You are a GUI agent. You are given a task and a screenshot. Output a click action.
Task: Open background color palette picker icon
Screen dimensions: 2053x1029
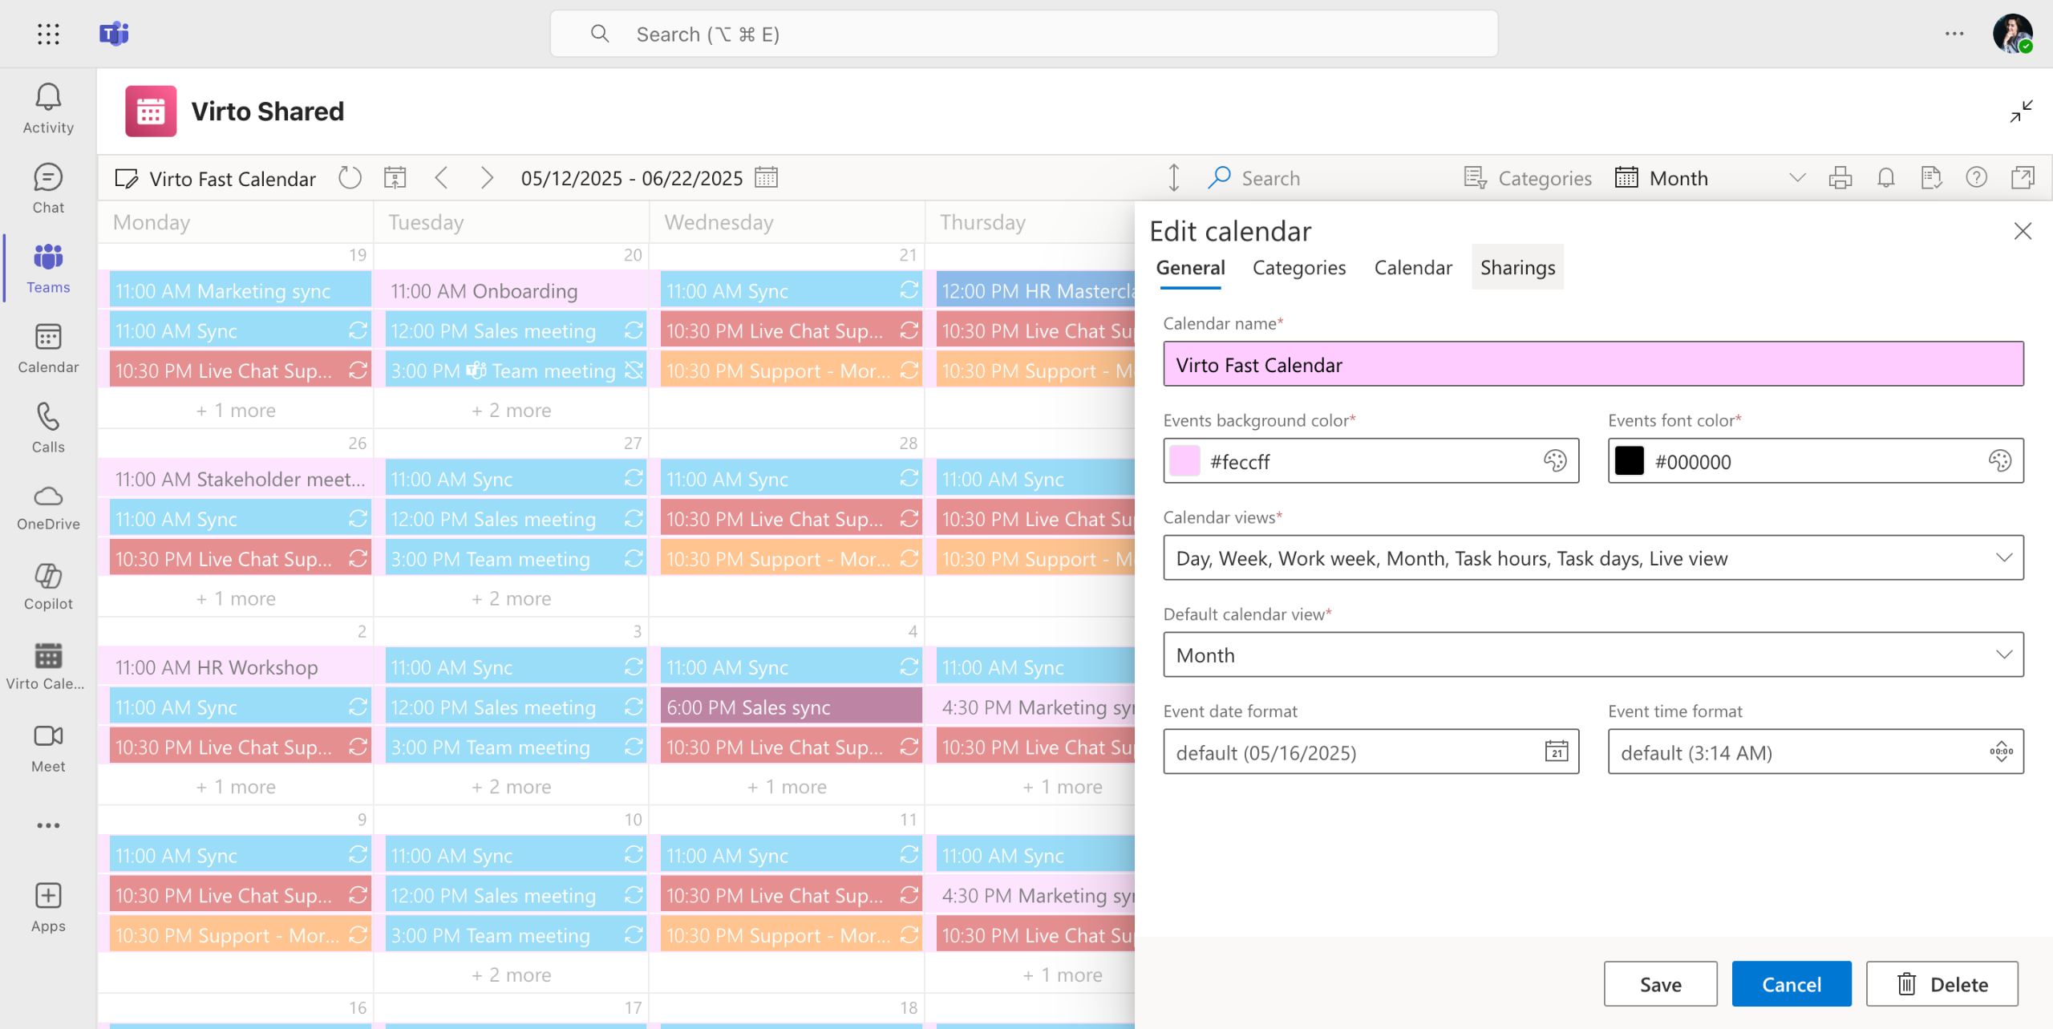coord(1554,460)
